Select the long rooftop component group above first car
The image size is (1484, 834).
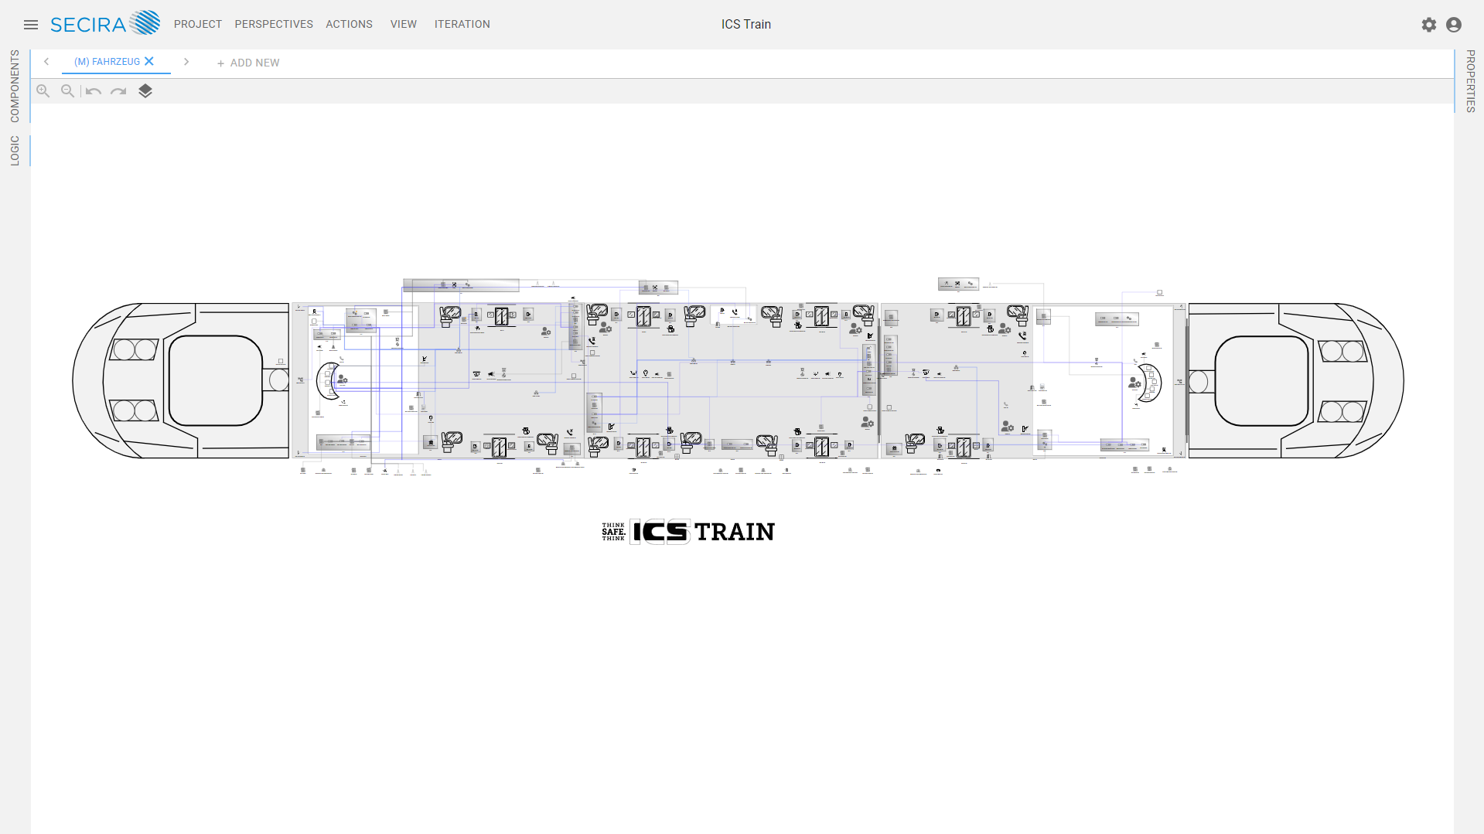(461, 285)
